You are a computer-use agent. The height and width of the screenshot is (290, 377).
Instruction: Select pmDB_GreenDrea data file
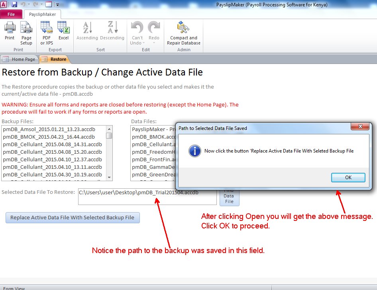pyautogui.click(x=153, y=175)
